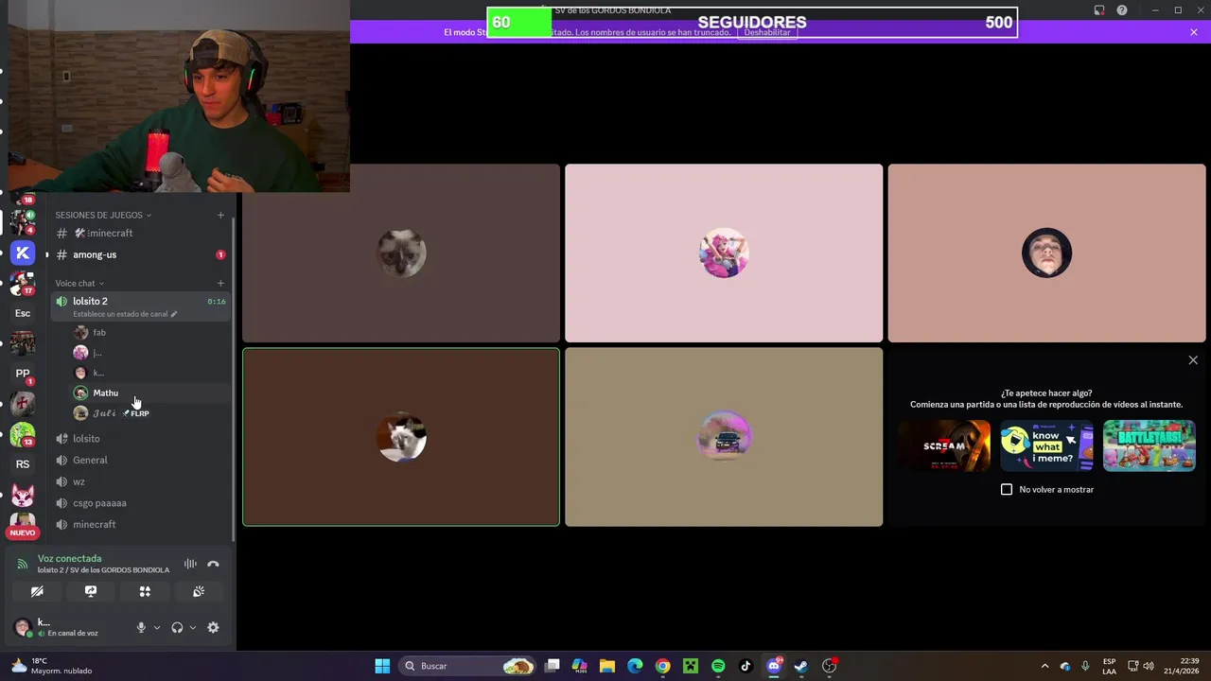Open the RS server icon
Viewport: 1211px width, 681px height.
[23, 464]
